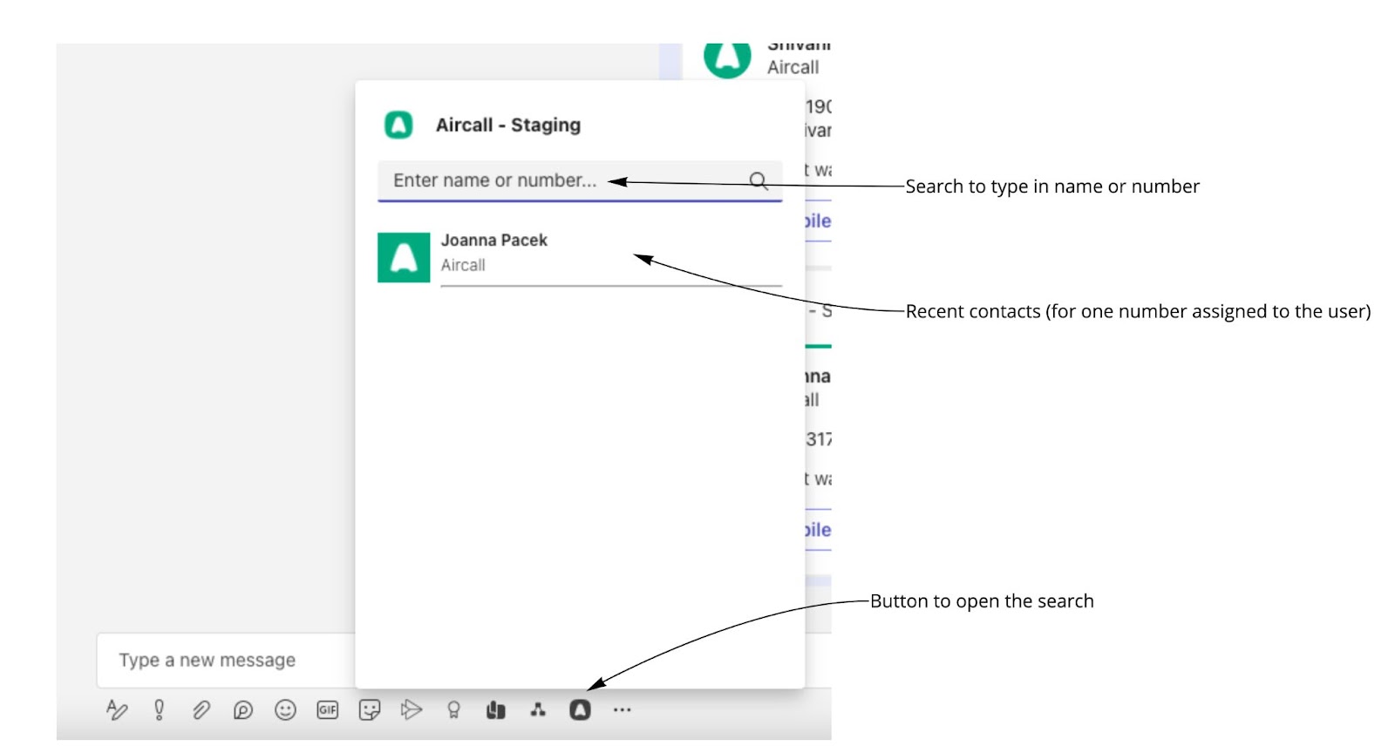The image size is (1395, 746).
Task: Attach a file using the paperclip icon
Action: click(x=201, y=709)
